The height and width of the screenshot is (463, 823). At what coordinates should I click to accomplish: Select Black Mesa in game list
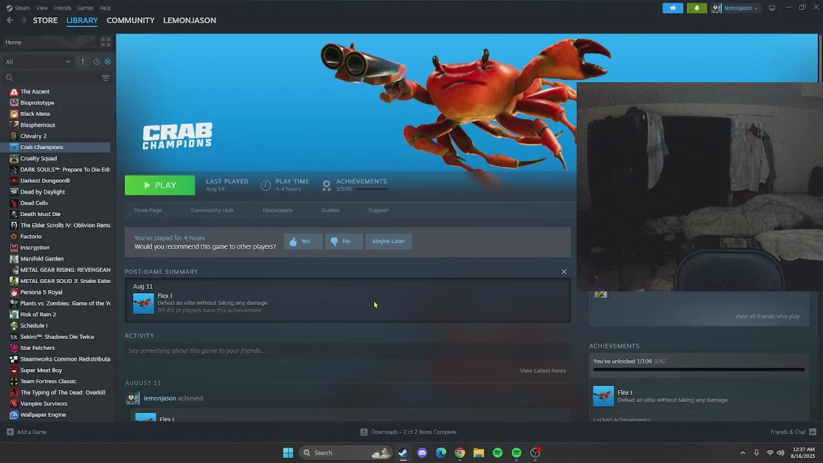pos(35,114)
